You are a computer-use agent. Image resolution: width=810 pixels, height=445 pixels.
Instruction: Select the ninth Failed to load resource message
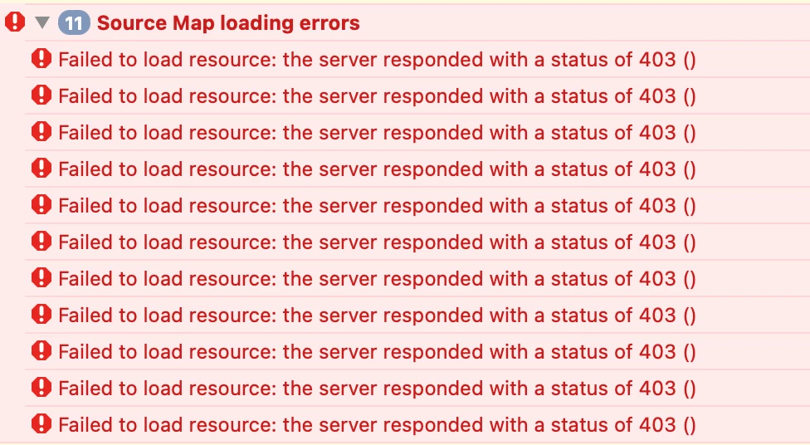417,351
